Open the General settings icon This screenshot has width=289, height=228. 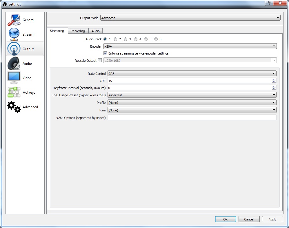pyautogui.click(x=14, y=20)
